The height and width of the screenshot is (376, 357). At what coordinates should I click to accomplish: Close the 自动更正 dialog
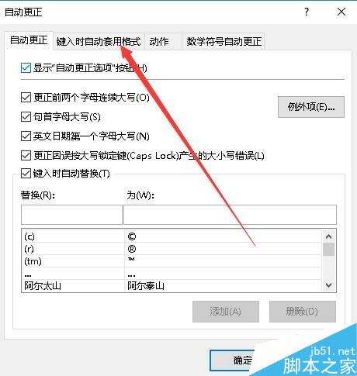point(341,12)
